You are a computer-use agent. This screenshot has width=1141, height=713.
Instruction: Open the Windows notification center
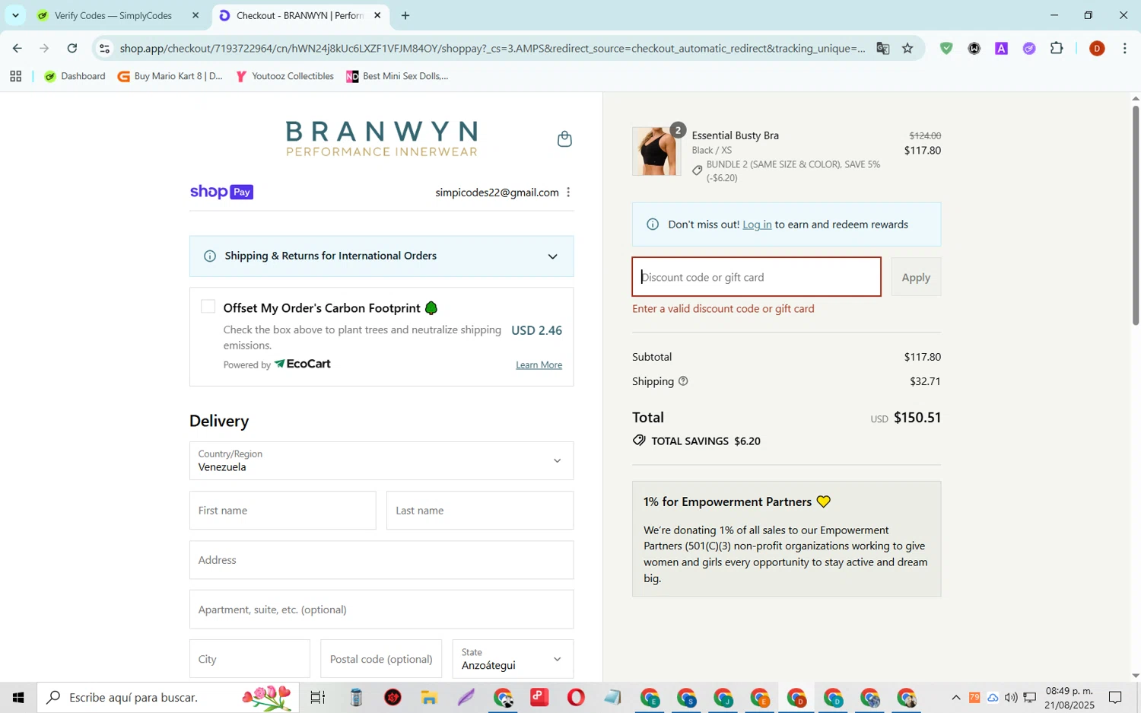coord(1115,697)
